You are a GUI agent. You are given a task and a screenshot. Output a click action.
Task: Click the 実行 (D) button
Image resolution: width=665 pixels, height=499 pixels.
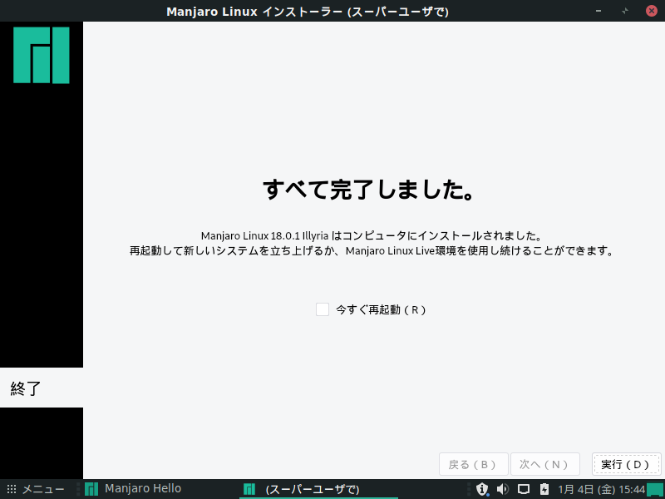coord(626,464)
